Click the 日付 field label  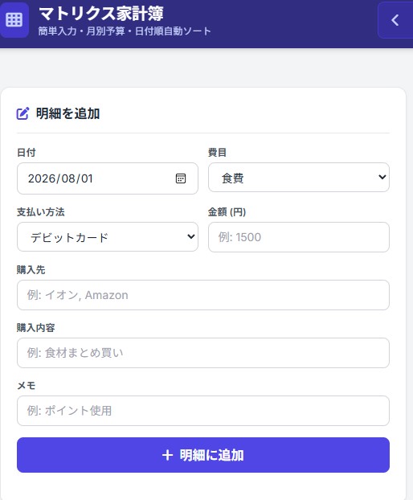point(27,153)
